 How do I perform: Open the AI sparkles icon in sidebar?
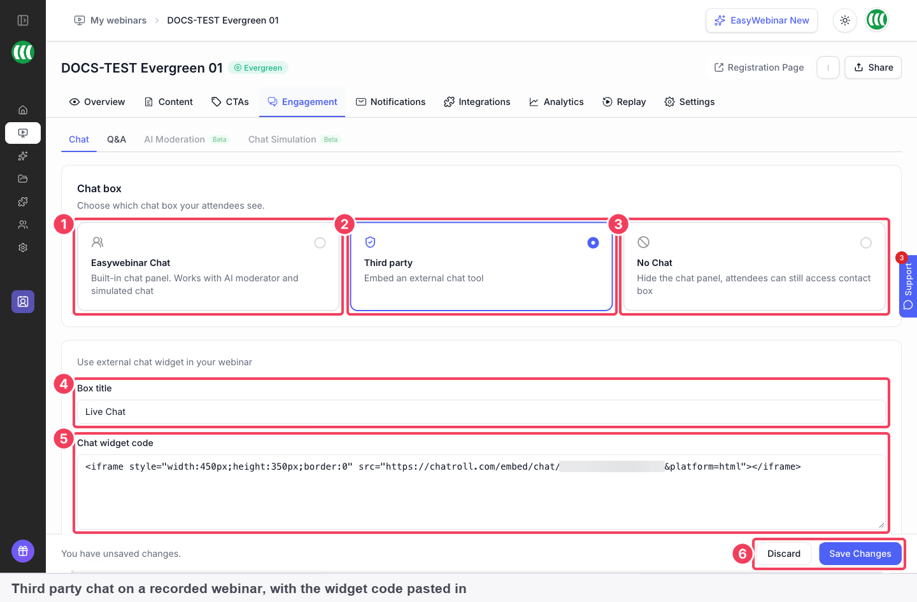(x=23, y=156)
